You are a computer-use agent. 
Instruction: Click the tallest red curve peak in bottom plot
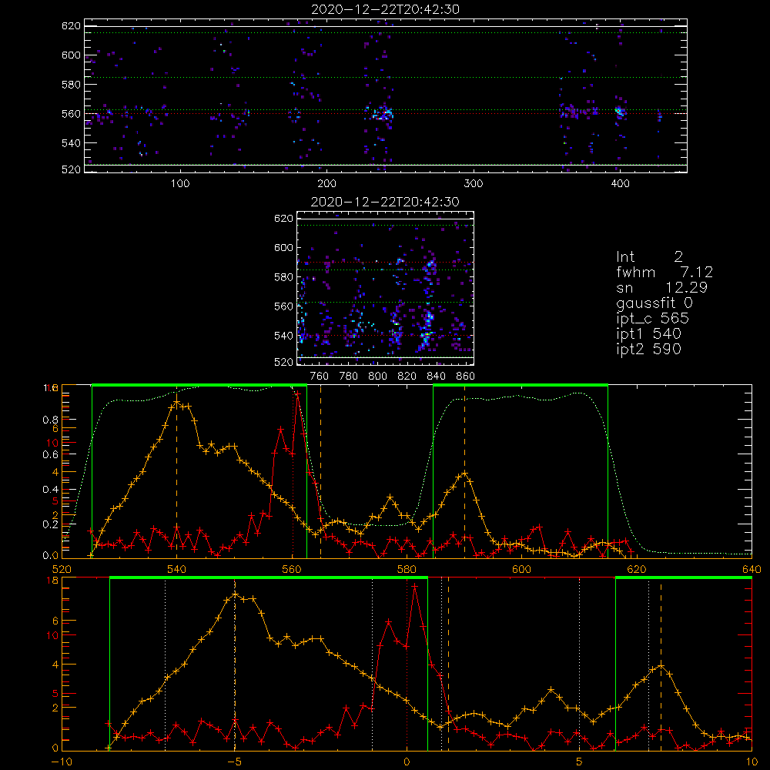[x=415, y=586]
